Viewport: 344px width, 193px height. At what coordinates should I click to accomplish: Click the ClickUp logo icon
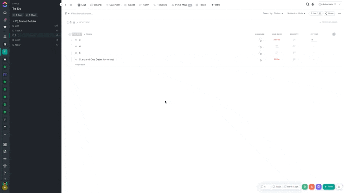coord(5,4)
